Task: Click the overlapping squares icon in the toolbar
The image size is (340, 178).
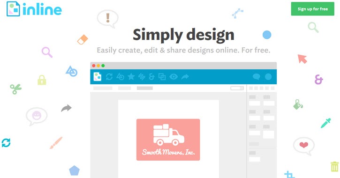Action: (x=162, y=77)
